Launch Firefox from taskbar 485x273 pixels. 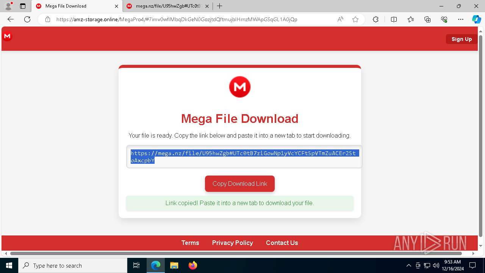pos(192,265)
